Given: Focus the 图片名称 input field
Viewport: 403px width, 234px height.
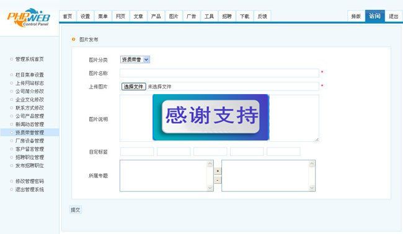Looking at the screenshot, I should click(219, 73).
